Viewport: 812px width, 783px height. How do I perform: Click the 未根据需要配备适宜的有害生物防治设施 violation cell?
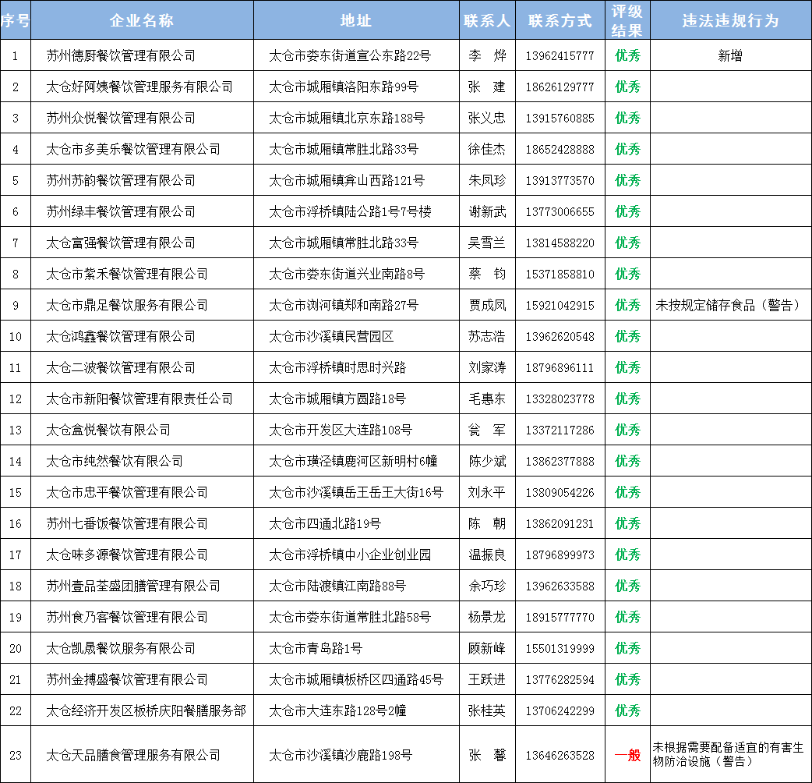click(x=729, y=755)
